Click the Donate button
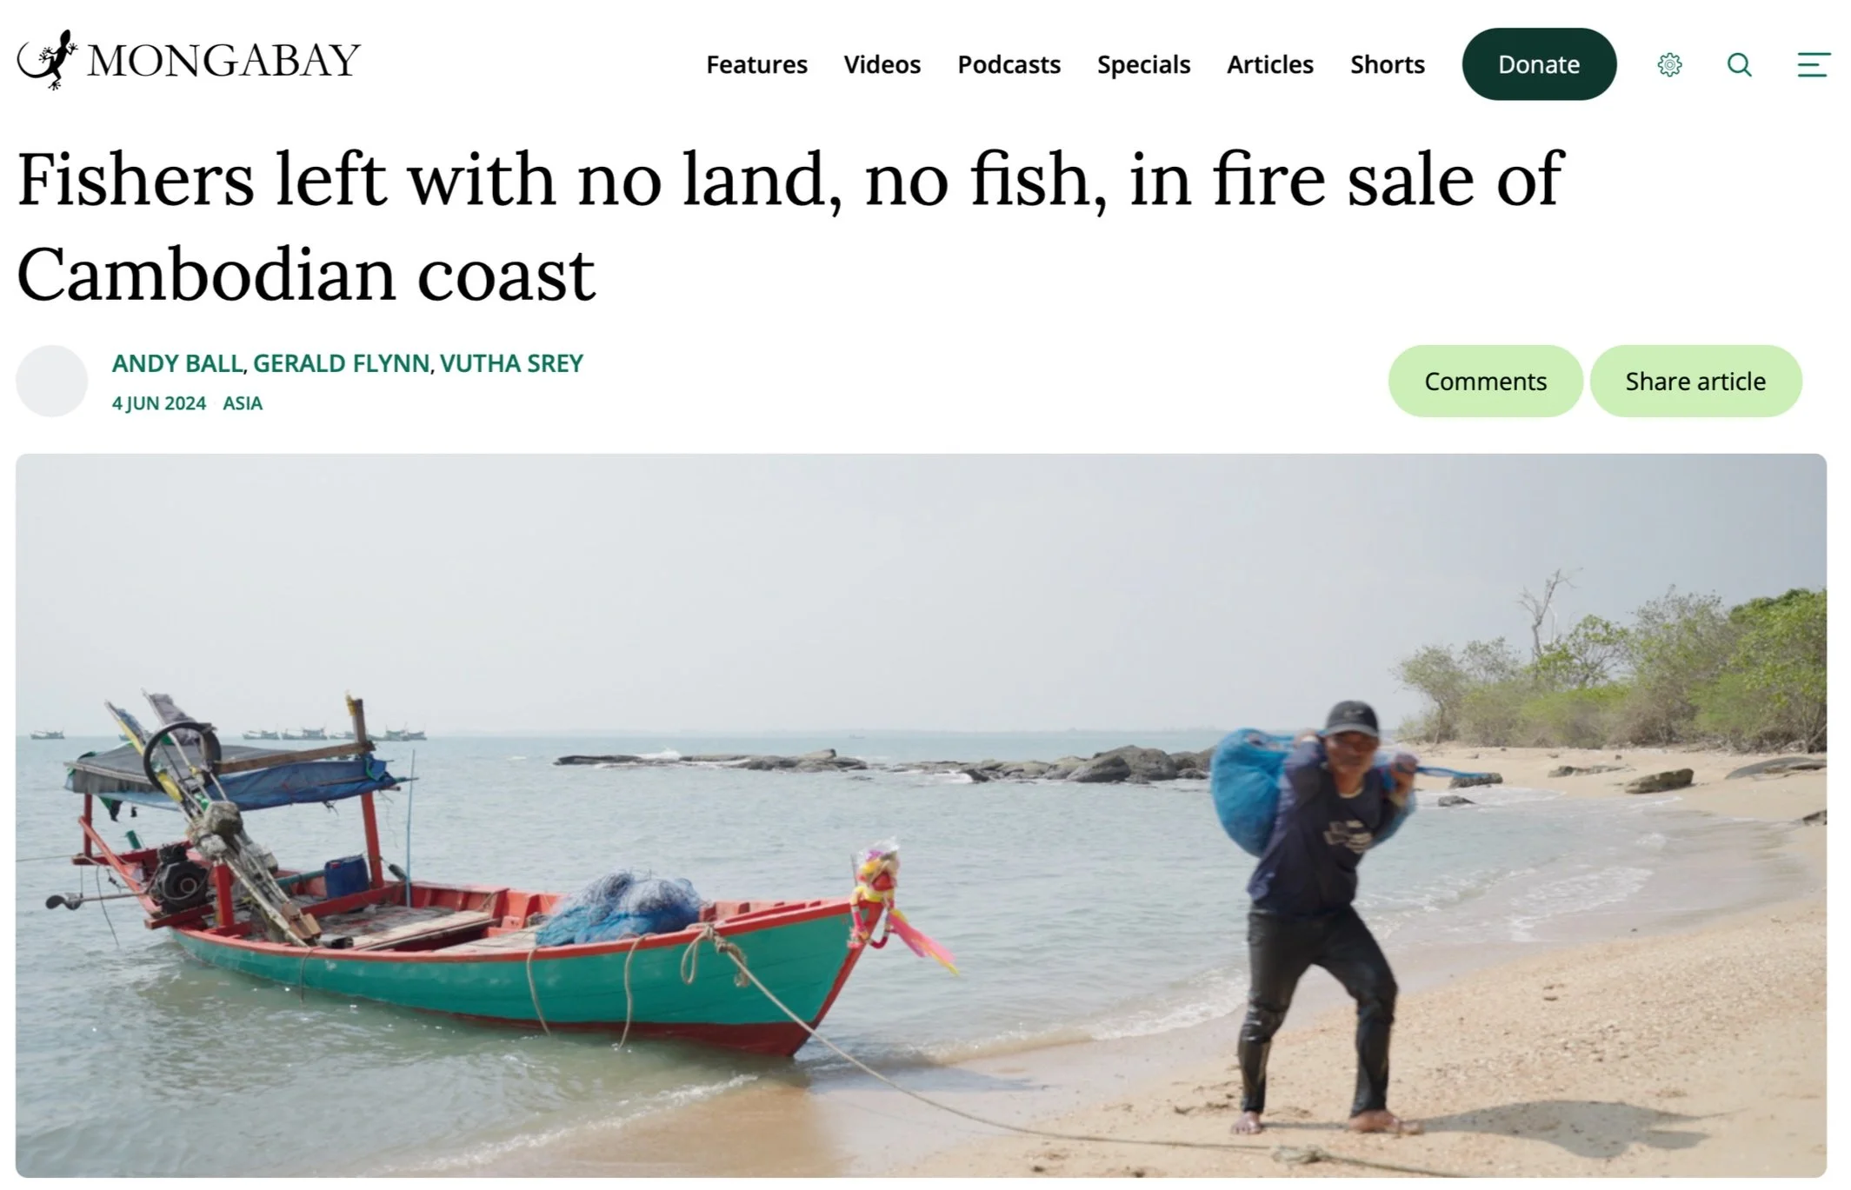Screen dimensions: 1851x1190 tap(1539, 64)
